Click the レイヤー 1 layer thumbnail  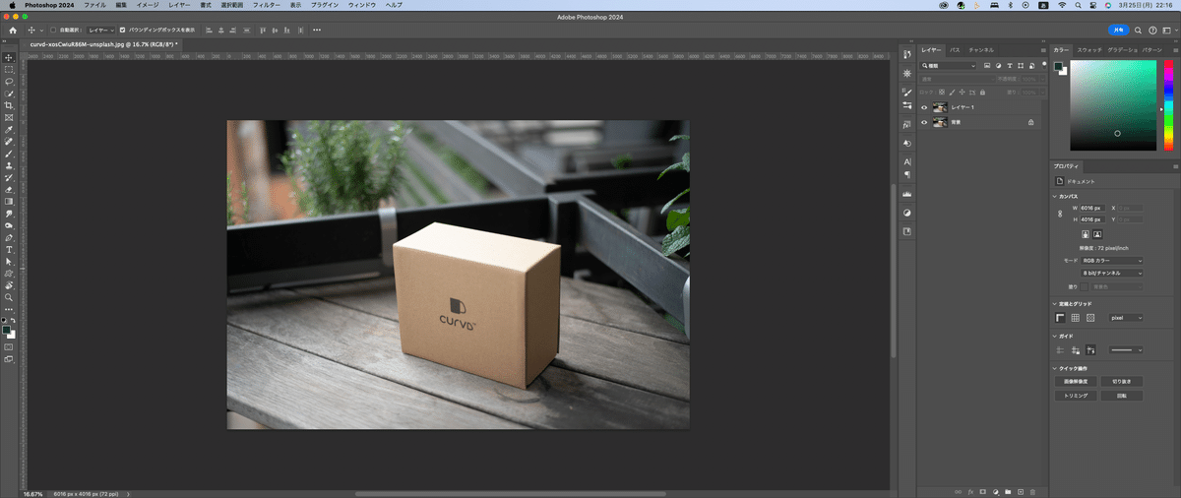tap(940, 107)
